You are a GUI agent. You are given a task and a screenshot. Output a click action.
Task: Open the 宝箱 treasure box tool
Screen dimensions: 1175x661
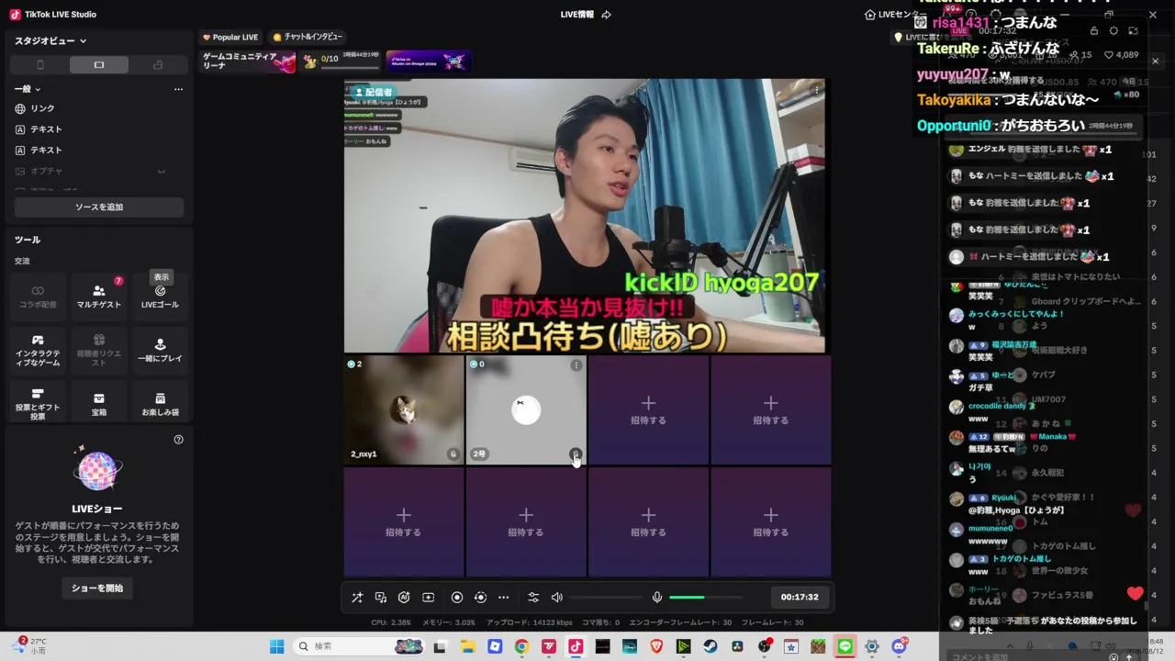click(99, 405)
